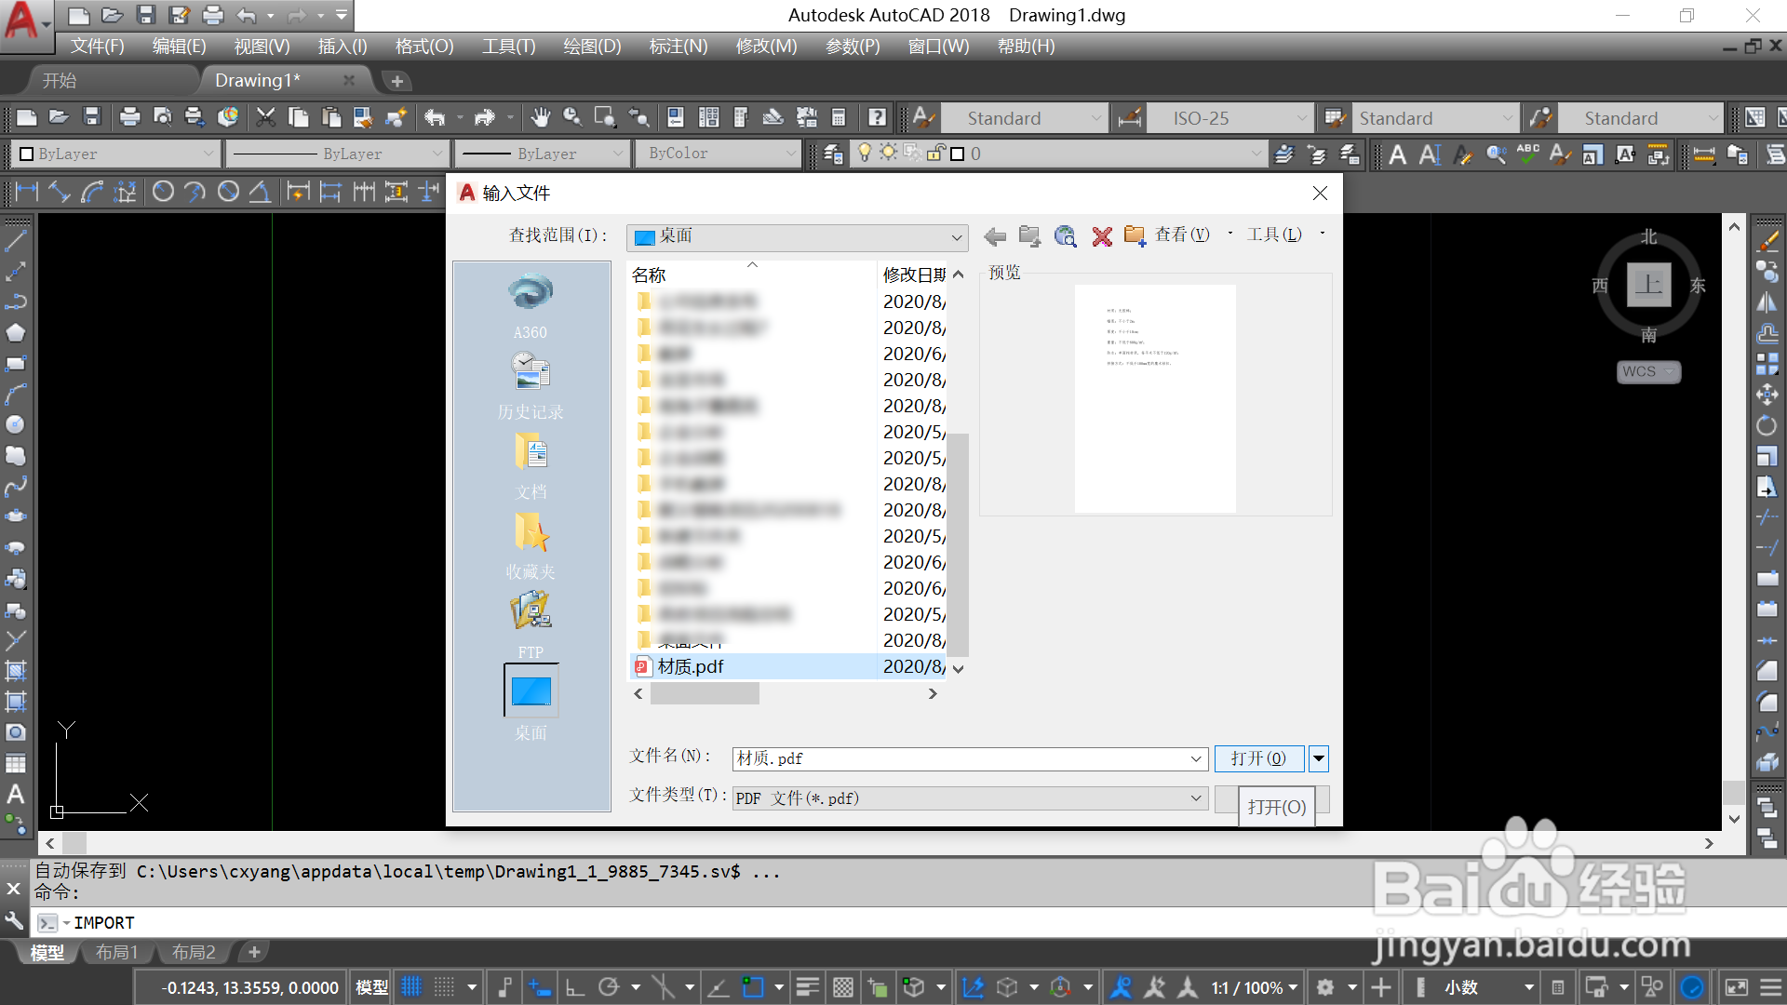Toggle transparency display in the status bar

pos(843,987)
